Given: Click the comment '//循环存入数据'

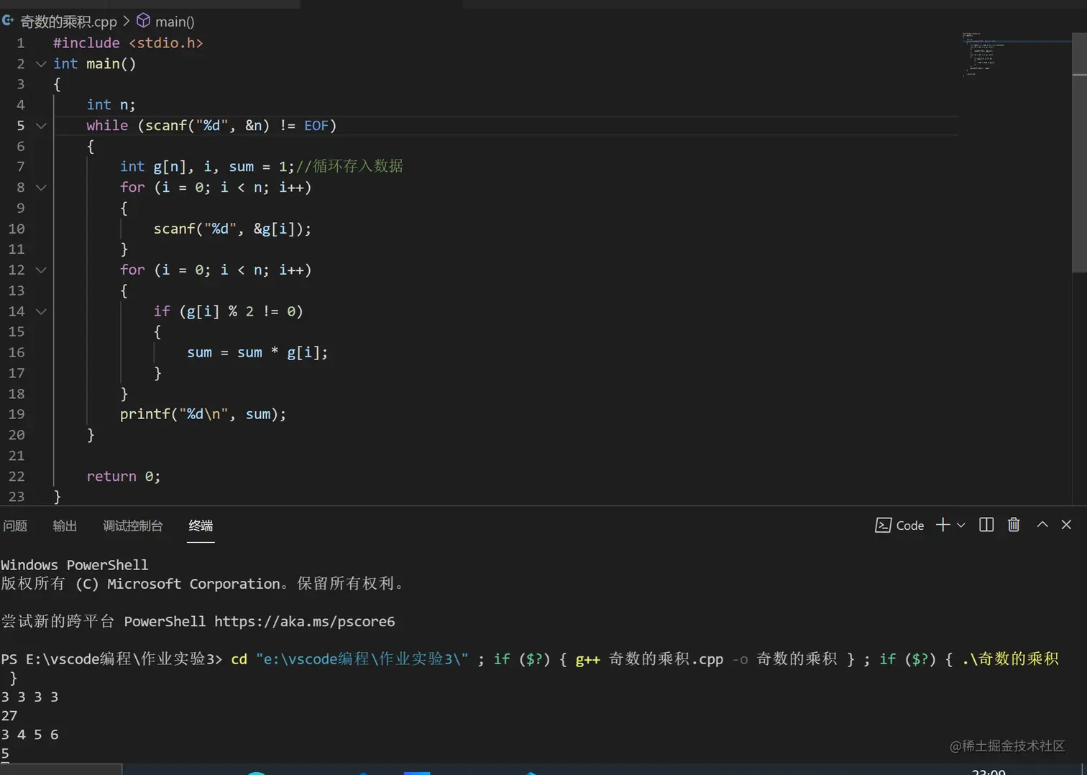Looking at the screenshot, I should [x=349, y=167].
